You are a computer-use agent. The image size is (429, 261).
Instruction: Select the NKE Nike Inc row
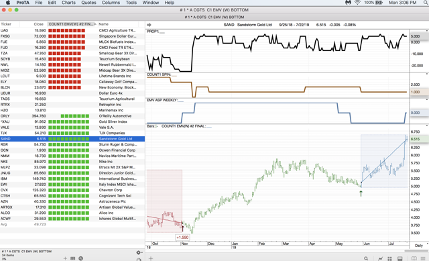(72, 162)
